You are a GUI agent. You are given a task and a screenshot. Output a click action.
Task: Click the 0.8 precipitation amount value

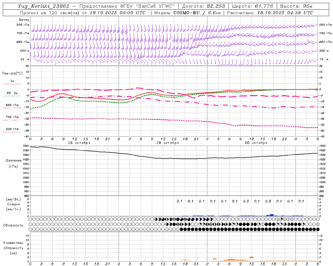[x=268, y=201]
